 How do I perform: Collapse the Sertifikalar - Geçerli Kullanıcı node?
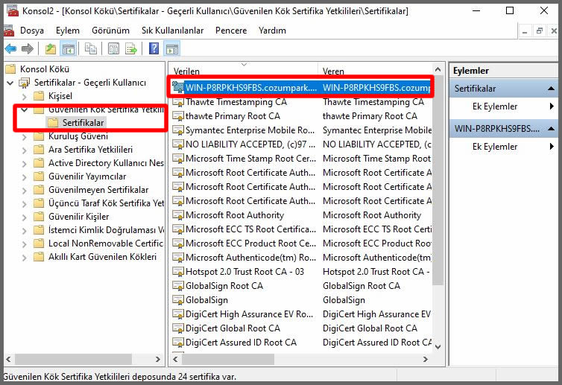click(10, 83)
